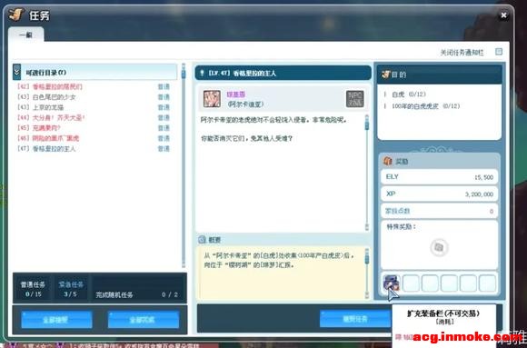Click the NPC location icon beside the questgiver
The width and height of the screenshot is (527, 348).
click(355, 99)
